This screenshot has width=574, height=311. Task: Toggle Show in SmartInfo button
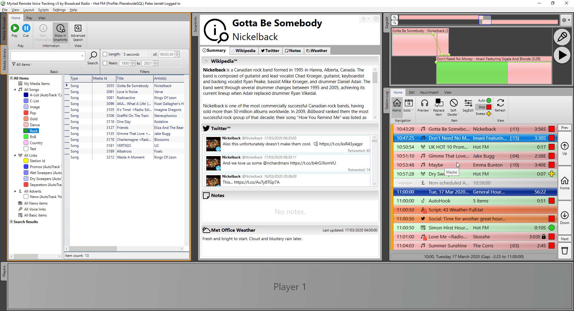[x=60, y=32]
